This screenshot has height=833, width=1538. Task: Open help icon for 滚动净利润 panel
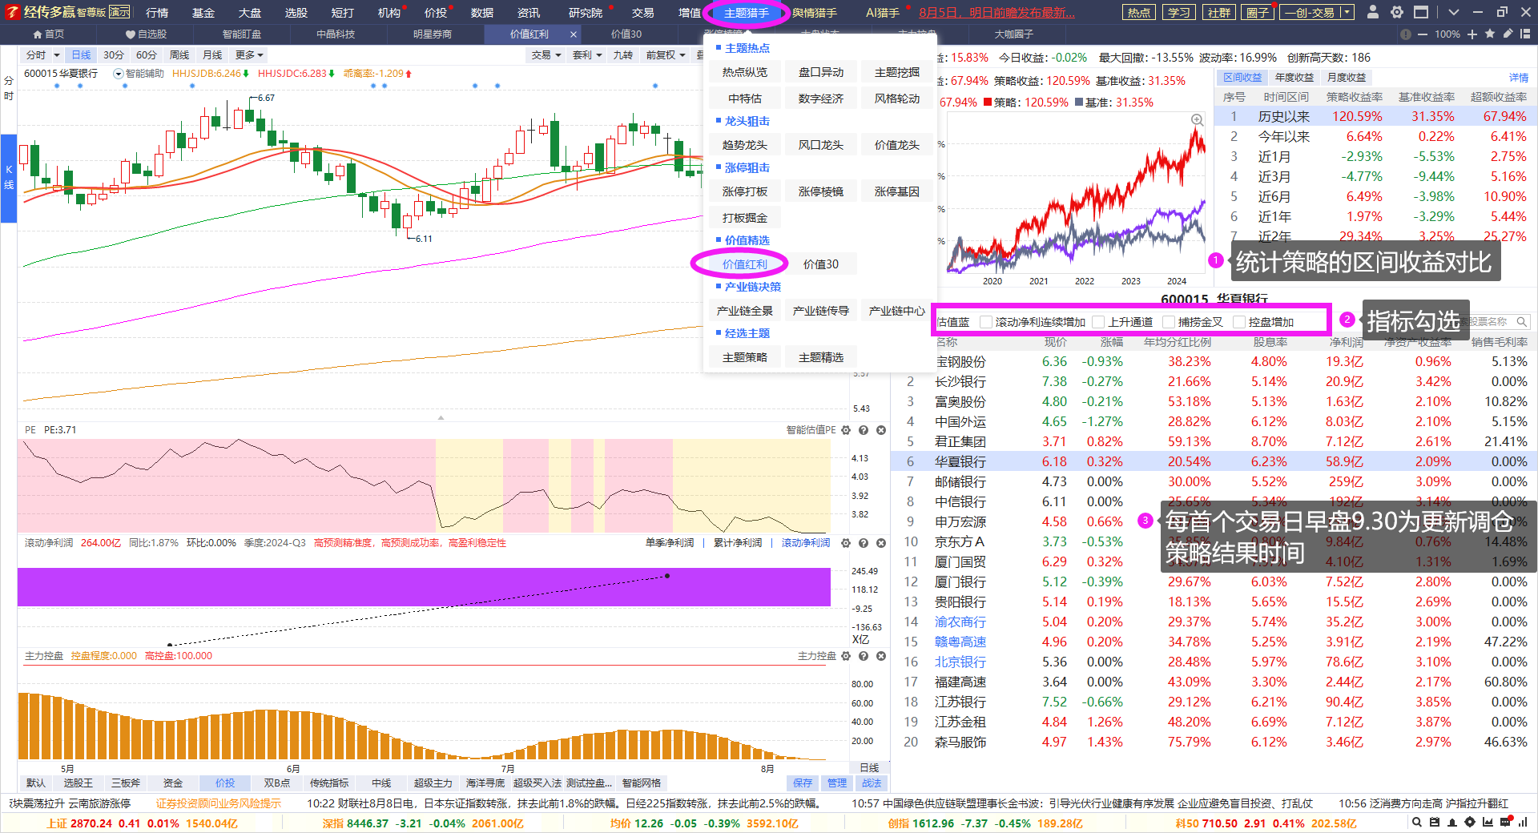point(864,543)
